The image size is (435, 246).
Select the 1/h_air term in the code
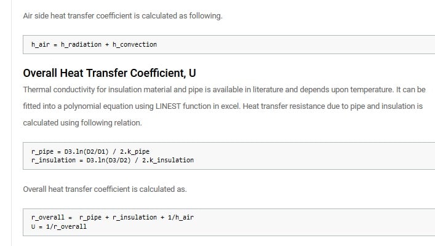coord(181,218)
